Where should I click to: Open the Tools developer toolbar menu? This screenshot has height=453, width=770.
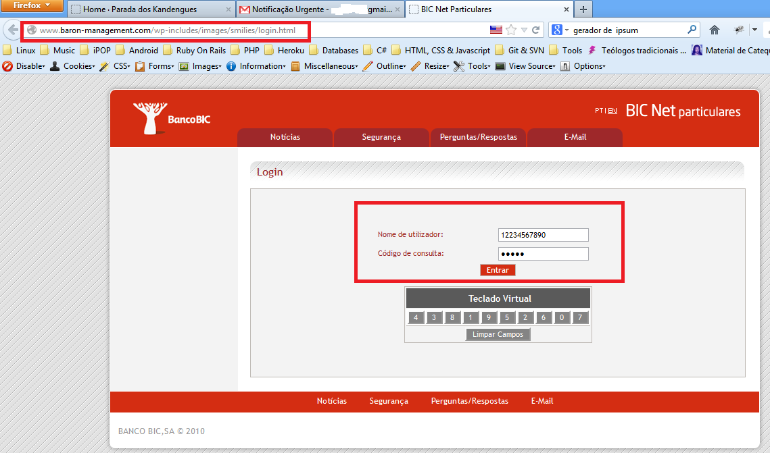pyautogui.click(x=473, y=65)
